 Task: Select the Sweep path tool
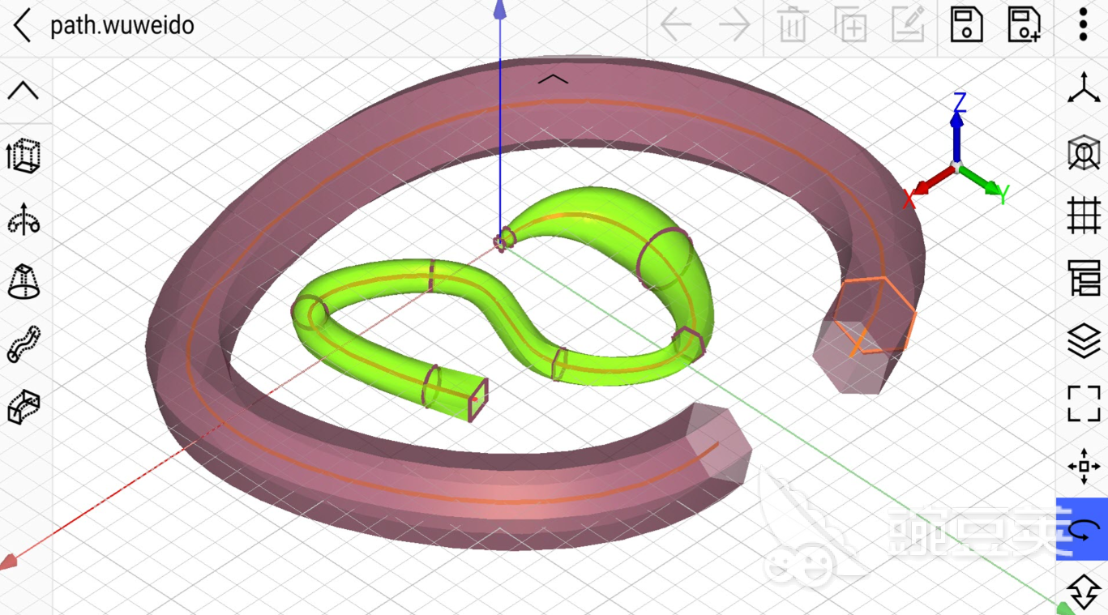click(24, 343)
